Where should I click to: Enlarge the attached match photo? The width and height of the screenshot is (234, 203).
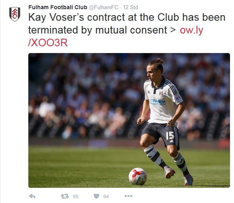129,120
